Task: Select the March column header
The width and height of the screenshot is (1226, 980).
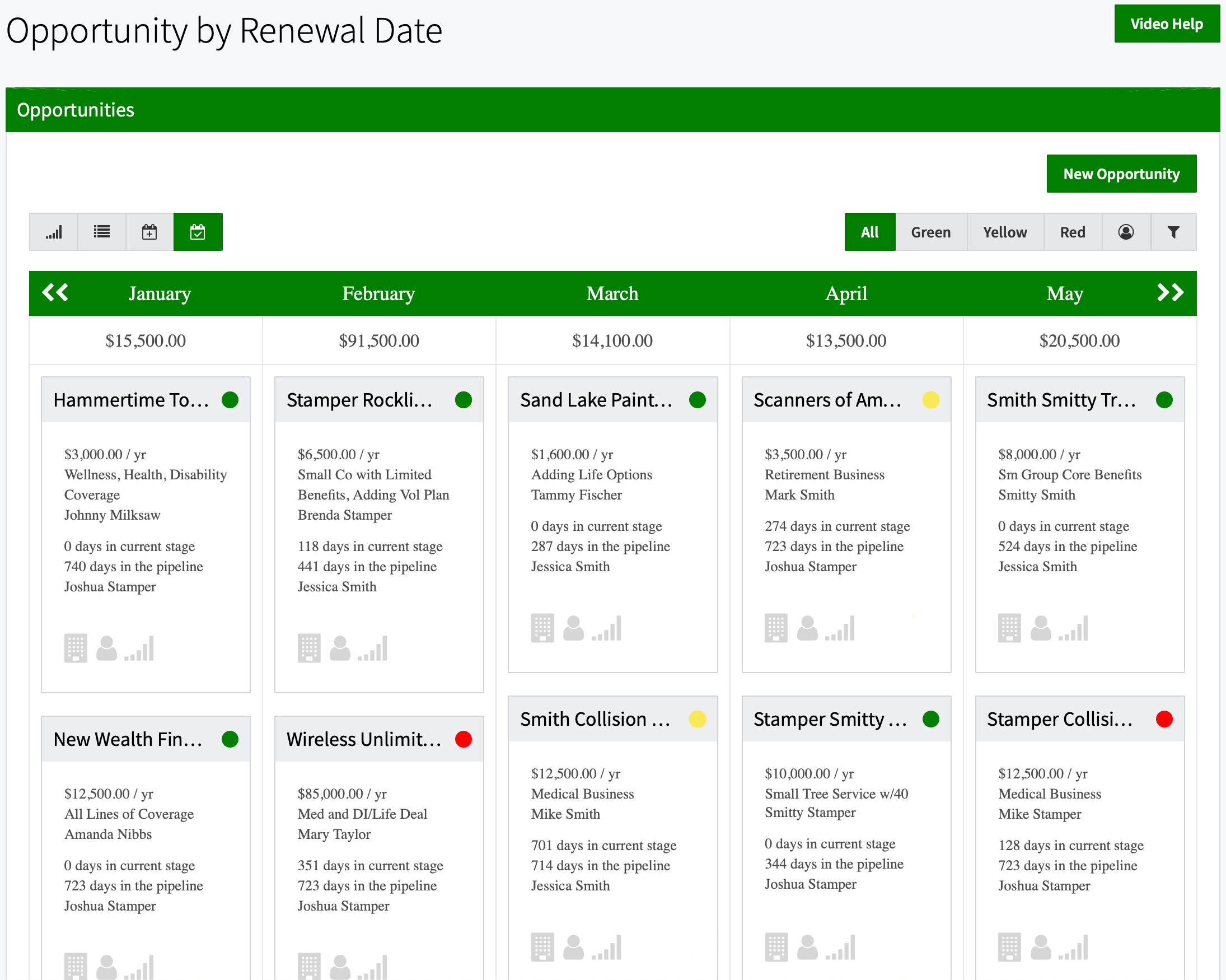Action: tap(612, 293)
